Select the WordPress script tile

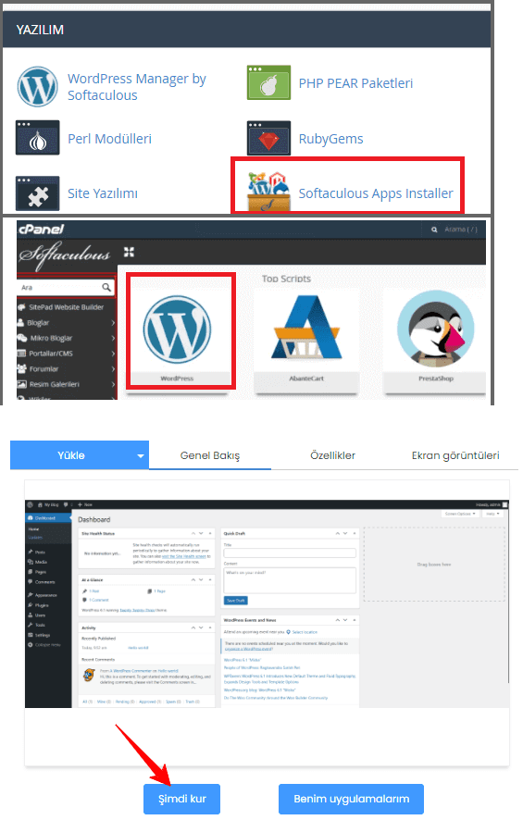[177, 337]
